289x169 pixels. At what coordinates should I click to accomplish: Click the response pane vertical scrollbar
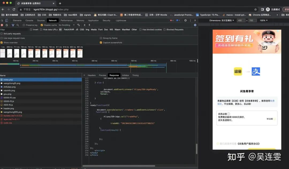click(x=196, y=149)
